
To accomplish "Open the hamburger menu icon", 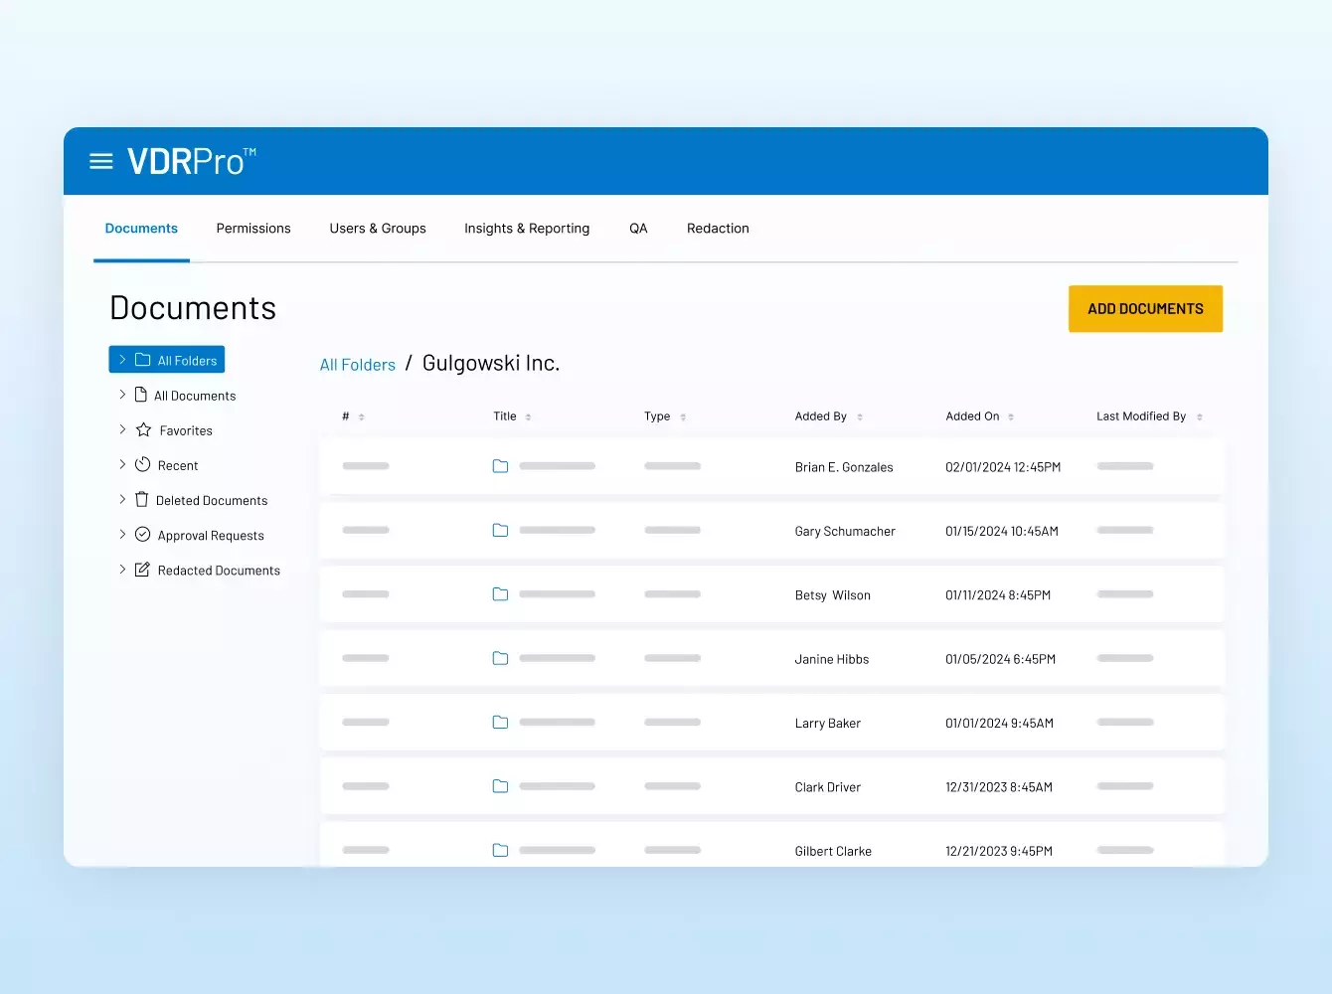I will pyautogui.click(x=101, y=161).
